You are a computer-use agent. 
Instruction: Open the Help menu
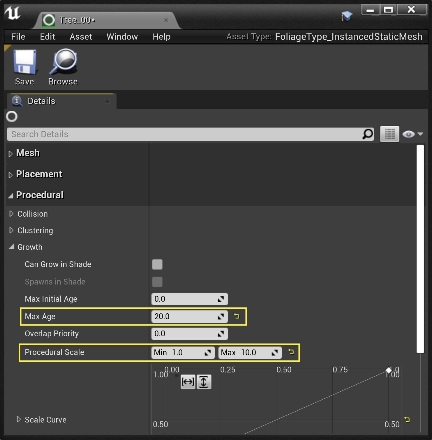(162, 37)
